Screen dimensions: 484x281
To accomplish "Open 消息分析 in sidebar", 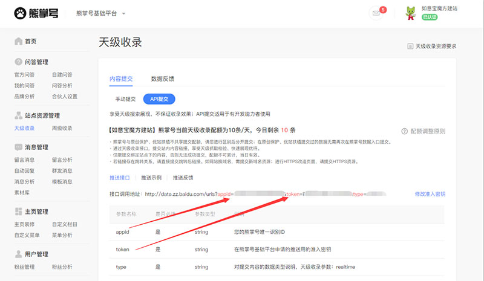I will 24,182.
